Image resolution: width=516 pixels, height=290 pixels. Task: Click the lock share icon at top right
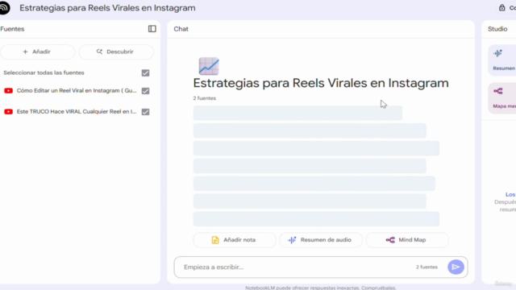501,7
